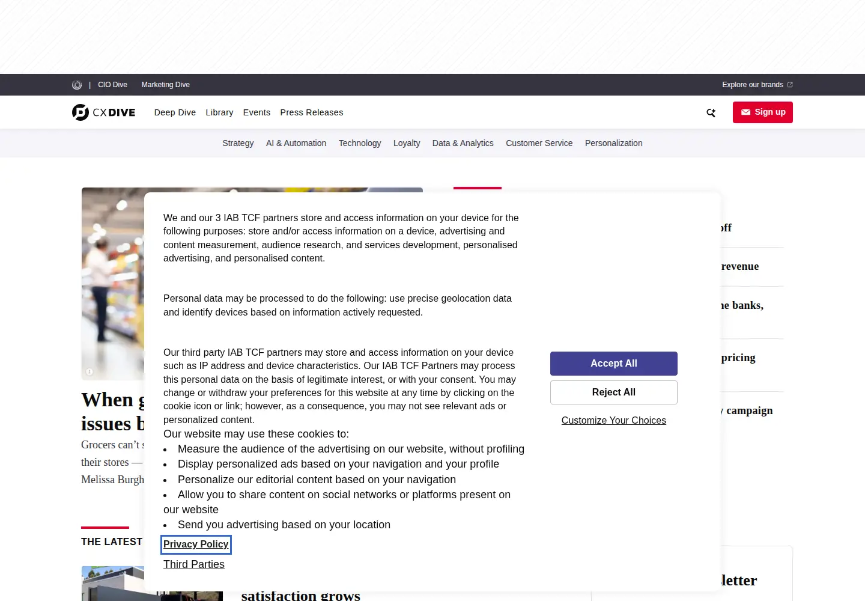865x601 pixels.
Task: View Customer Service topic
Action: tap(539, 143)
